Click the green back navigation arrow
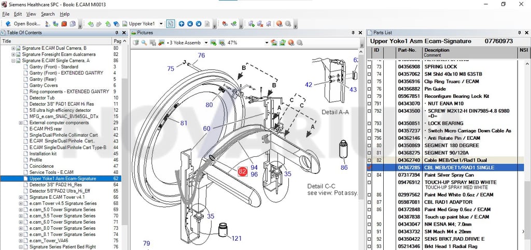 tap(90, 24)
